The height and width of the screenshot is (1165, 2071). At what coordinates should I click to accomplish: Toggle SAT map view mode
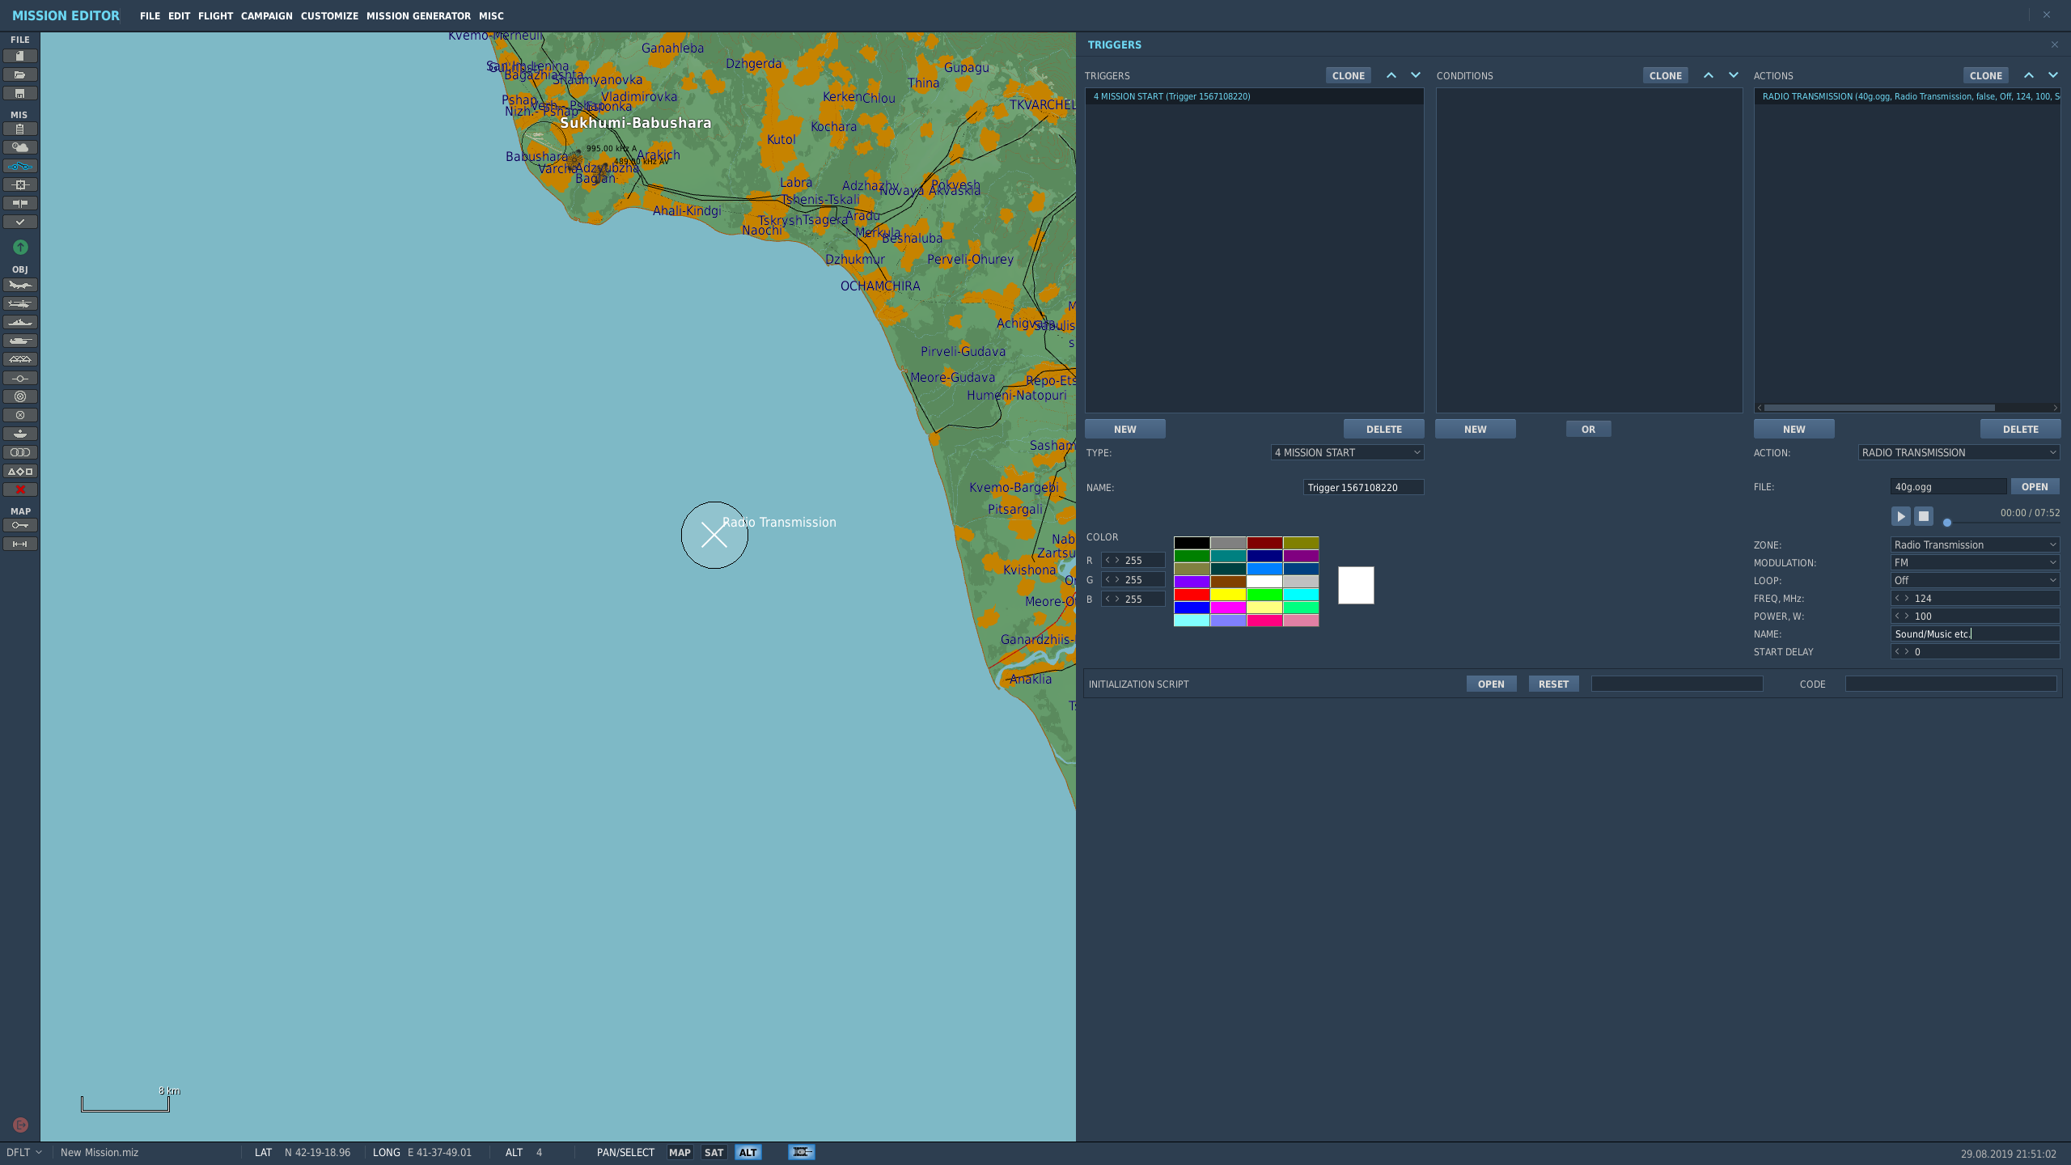click(714, 1152)
